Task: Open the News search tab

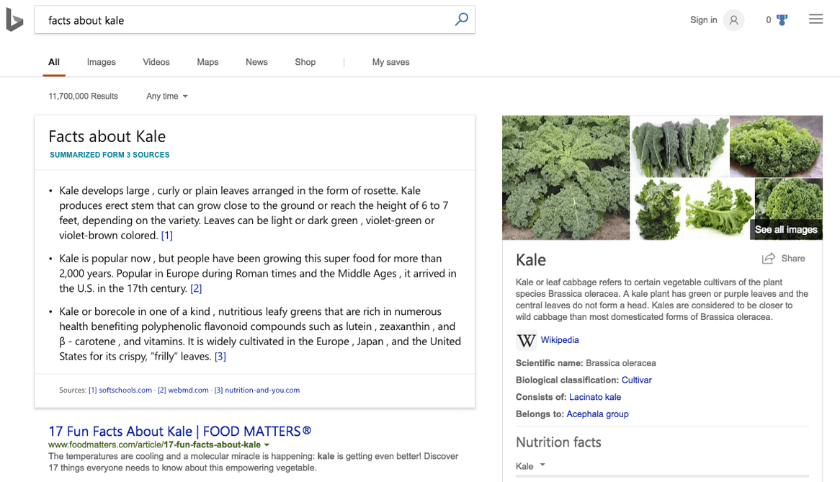Action: click(x=256, y=62)
